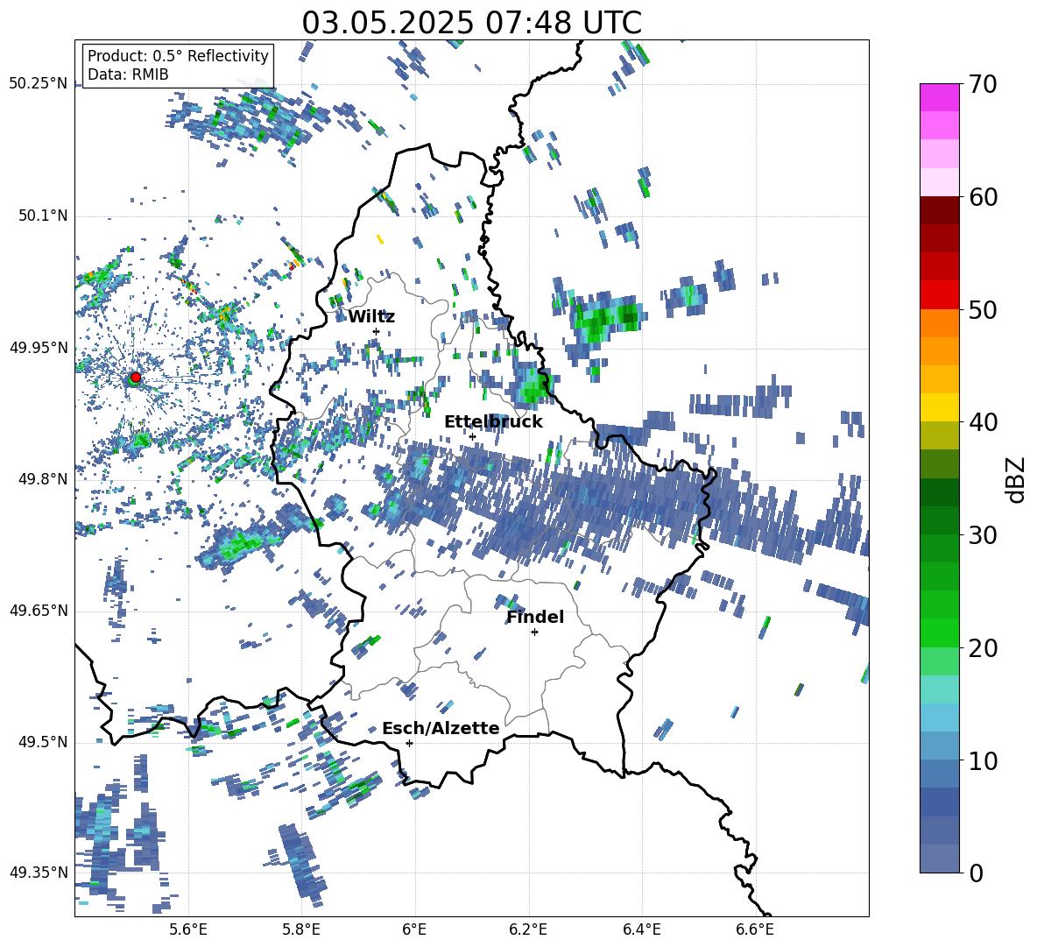Click the Esch/Alzette location cross marker

point(409,743)
